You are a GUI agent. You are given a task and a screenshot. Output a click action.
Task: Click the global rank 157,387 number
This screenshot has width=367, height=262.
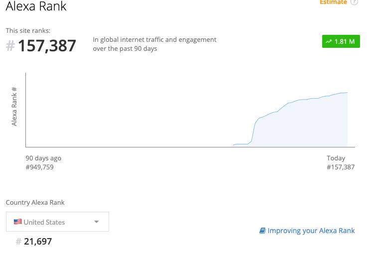[47, 45]
